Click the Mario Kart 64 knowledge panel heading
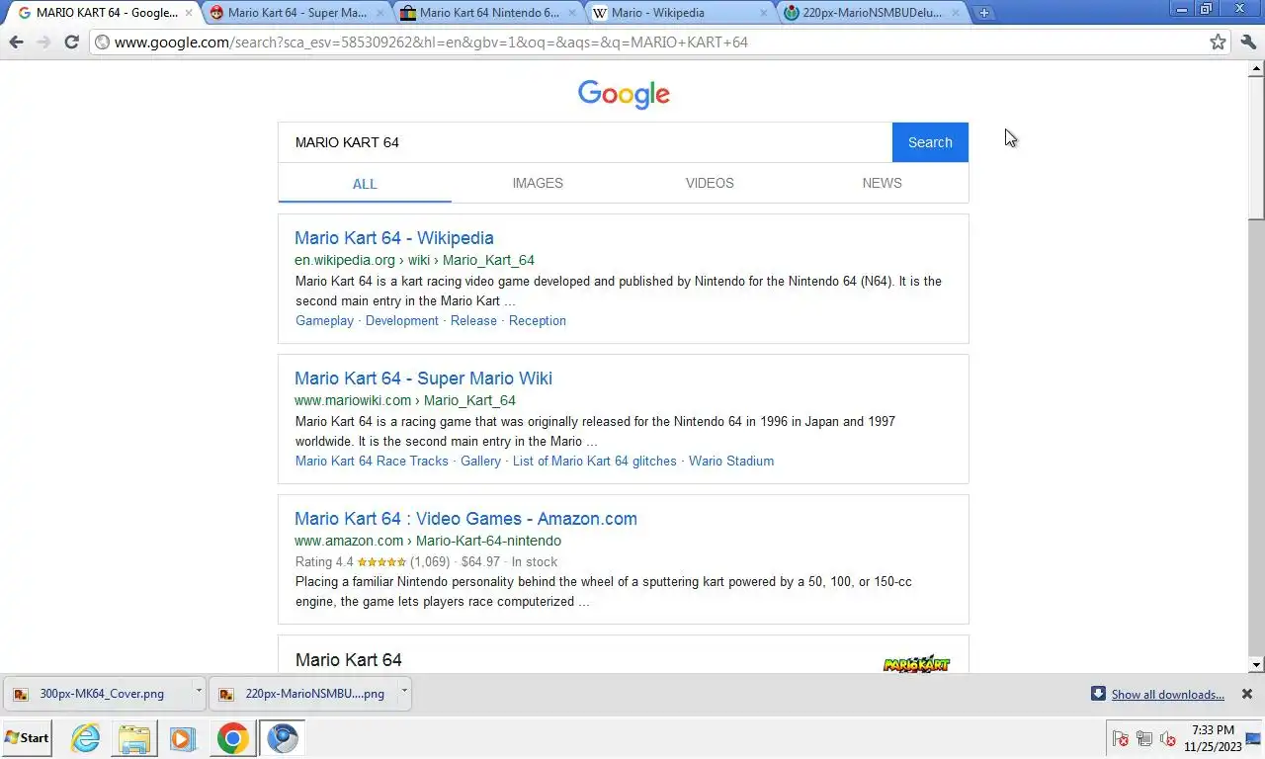This screenshot has width=1265, height=759. coord(349,660)
